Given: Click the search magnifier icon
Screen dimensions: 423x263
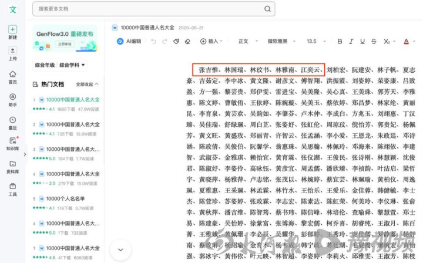Looking at the screenshot, I should [267, 9].
